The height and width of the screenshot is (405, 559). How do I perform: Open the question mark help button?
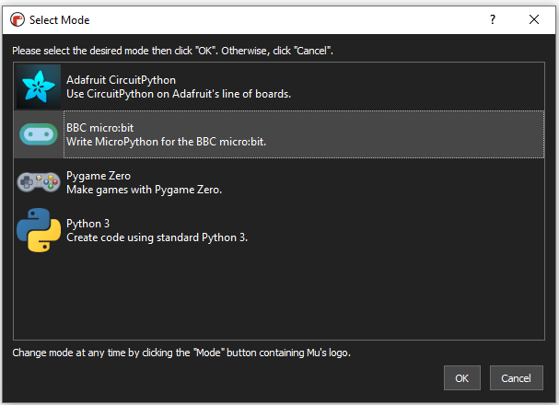coord(493,19)
